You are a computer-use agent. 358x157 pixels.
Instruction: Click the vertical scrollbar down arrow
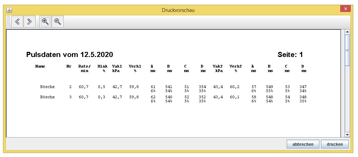coord(347,135)
